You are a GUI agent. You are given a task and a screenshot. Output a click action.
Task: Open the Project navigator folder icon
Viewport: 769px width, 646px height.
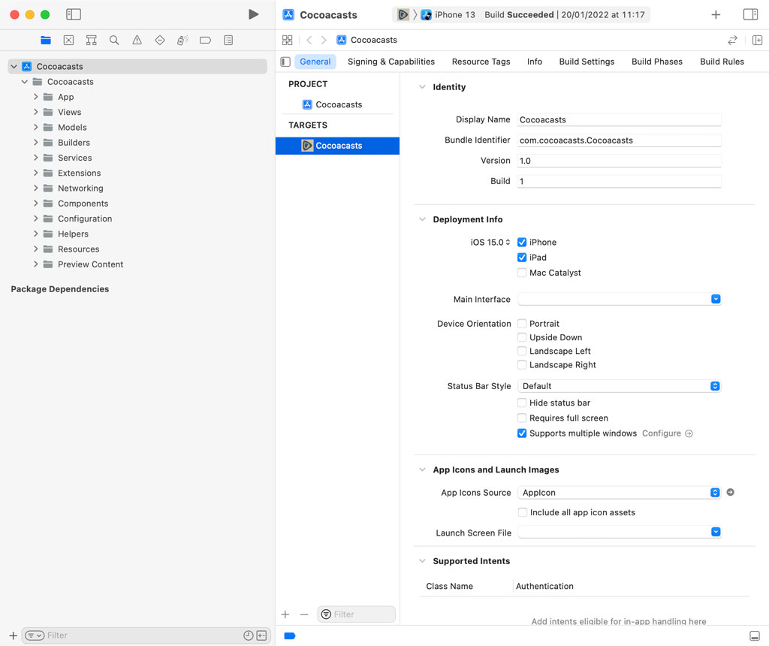coord(46,41)
